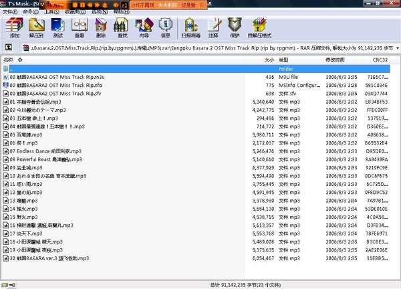Click the nfo file icon of MSInfo row
This screenshot has width=401, height=289.
pos(5,85)
